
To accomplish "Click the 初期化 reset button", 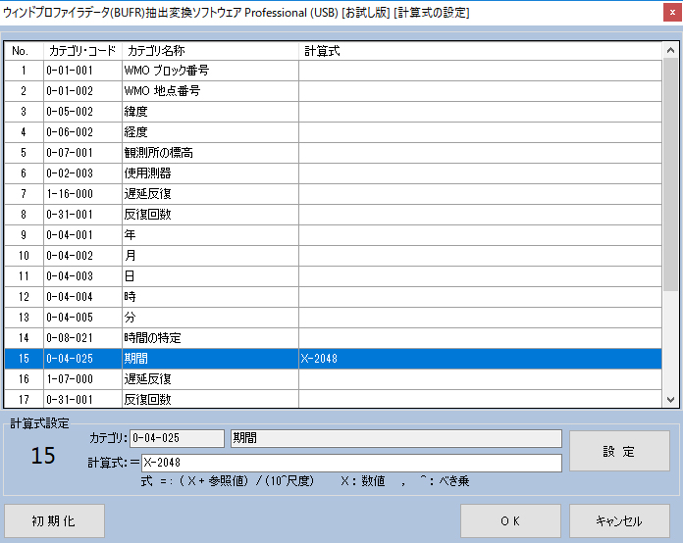I will tap(55, 521).
